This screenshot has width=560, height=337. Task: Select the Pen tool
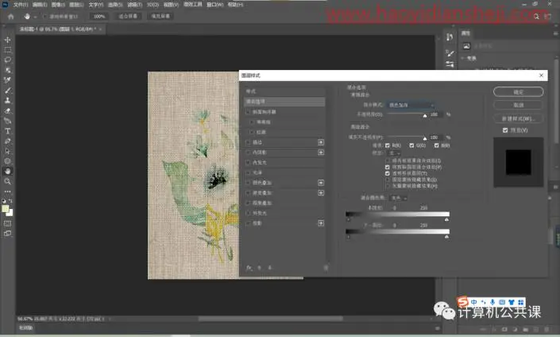[x=7, y=141]
